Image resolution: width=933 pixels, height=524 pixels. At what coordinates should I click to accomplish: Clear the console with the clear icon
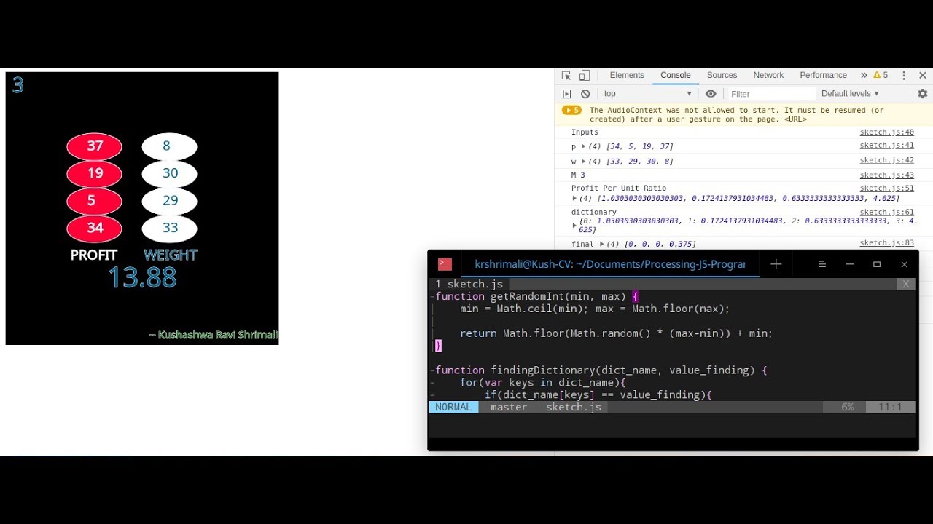(x=585, y=94)
